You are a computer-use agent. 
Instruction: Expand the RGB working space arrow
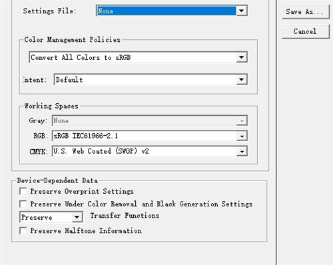point(242,136)
